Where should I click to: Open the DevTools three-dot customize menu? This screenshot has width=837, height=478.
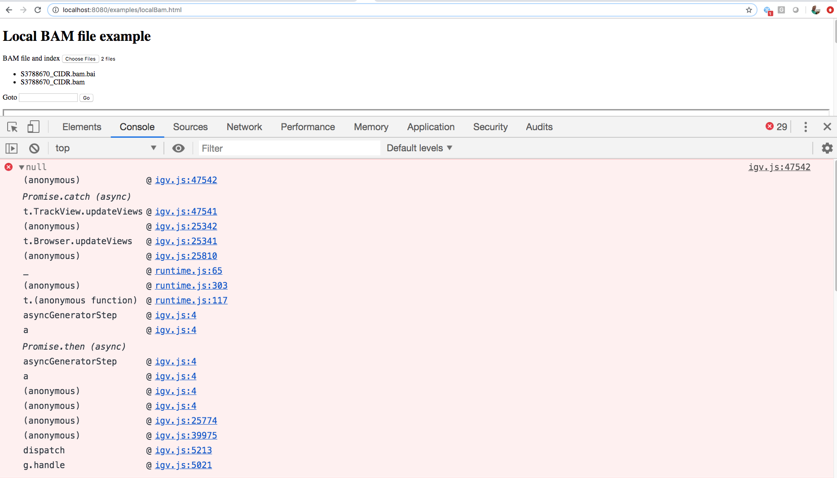tap(806, 127)
